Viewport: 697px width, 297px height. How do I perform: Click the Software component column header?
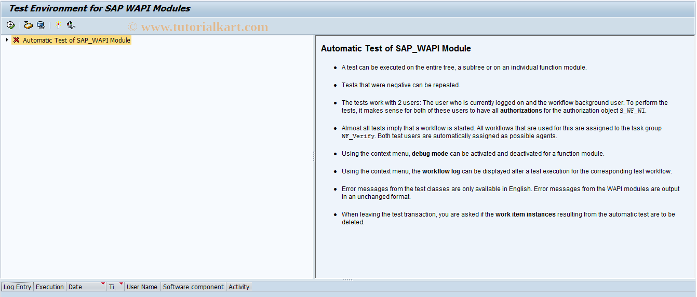pyautogui.click(x=193, y=287)
